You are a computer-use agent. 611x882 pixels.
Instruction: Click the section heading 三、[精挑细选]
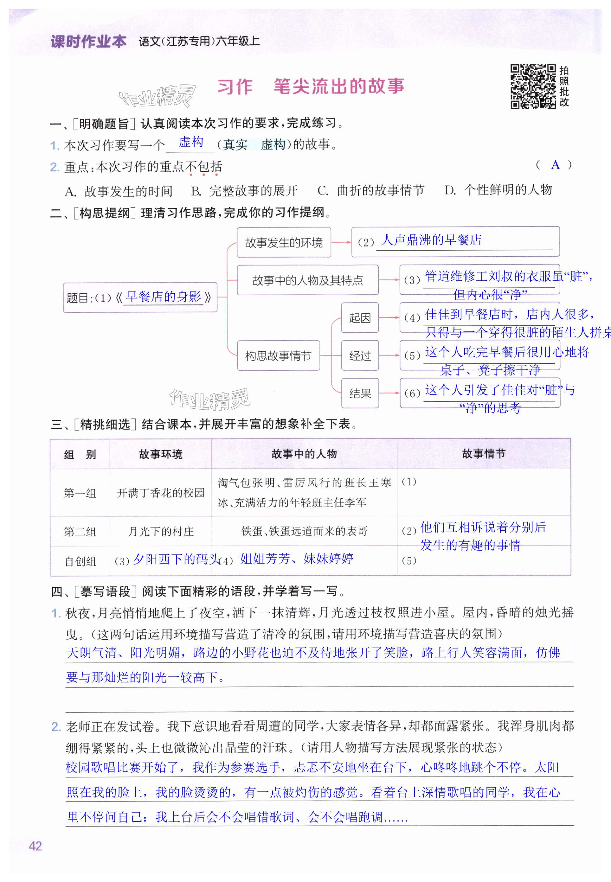point(94,424)
